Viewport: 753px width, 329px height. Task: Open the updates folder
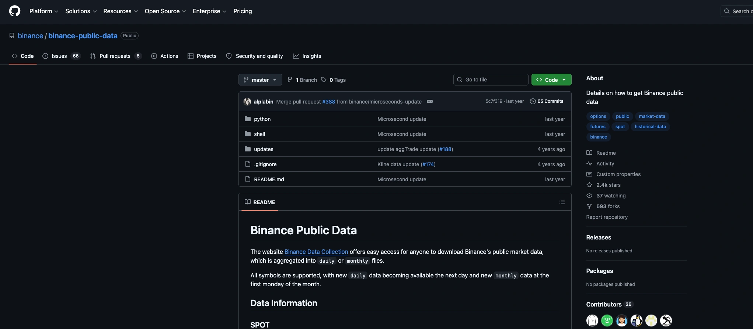tap(264, 149)
